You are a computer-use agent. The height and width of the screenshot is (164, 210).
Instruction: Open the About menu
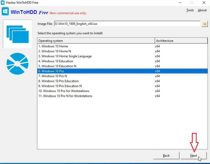[x=202, y=10]
